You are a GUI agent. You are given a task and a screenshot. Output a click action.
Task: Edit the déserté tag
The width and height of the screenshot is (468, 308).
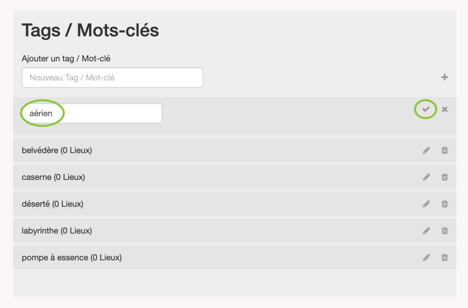pyautogui.click(x=426, y=204)
